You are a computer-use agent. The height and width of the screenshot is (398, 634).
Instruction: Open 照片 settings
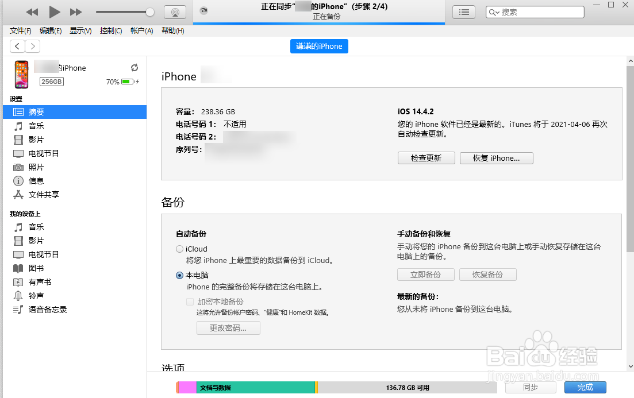(75, 167)
